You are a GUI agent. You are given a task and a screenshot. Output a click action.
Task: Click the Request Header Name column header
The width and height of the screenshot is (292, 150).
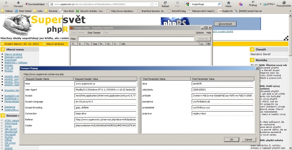tap(49, 79)
